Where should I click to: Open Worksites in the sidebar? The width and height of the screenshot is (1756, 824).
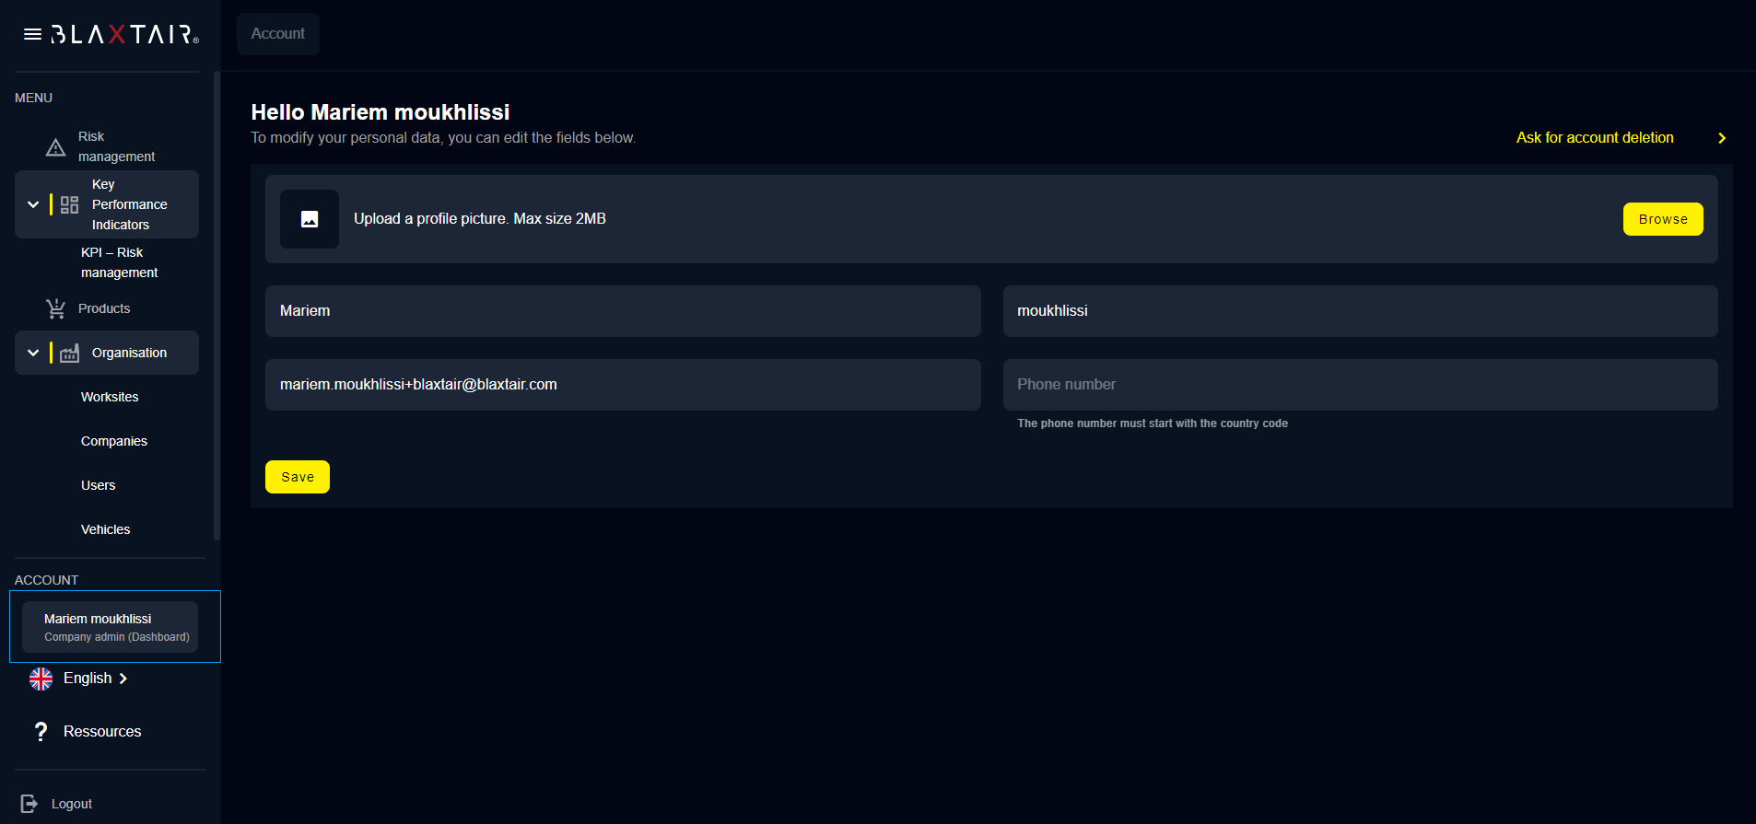110,397
